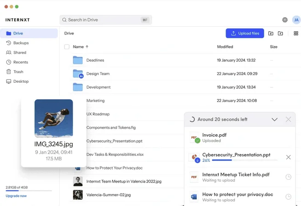Screen dimensions: 301x206
Task: Click the Shared people icon
Action: 9,52
